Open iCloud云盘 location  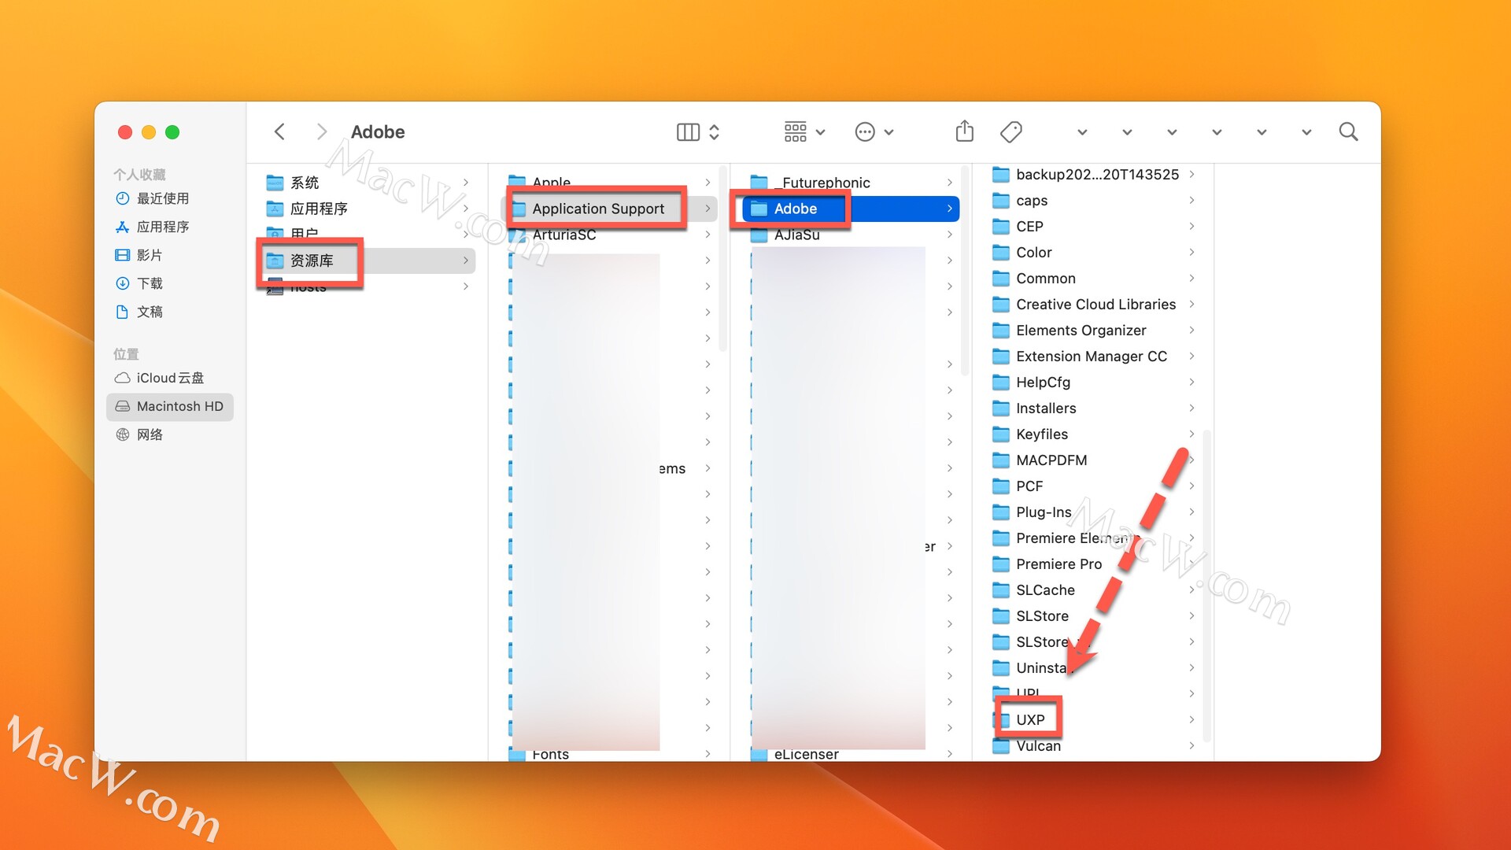(169, 378)
